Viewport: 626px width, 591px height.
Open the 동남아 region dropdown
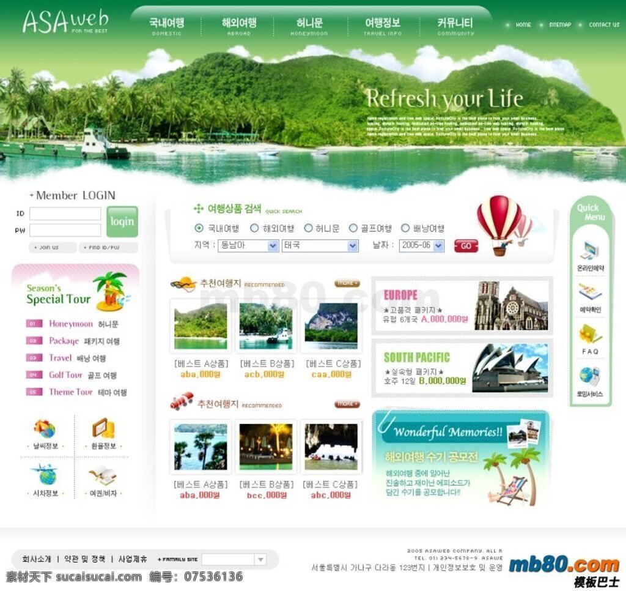tap(248, 245)
